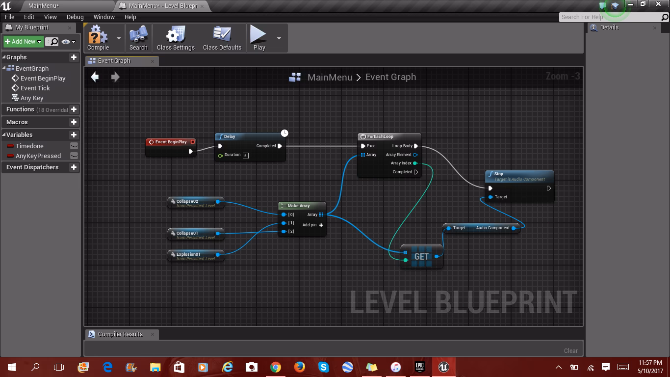
Task: Open Firefox from taskbar
Action: (299, 367)
